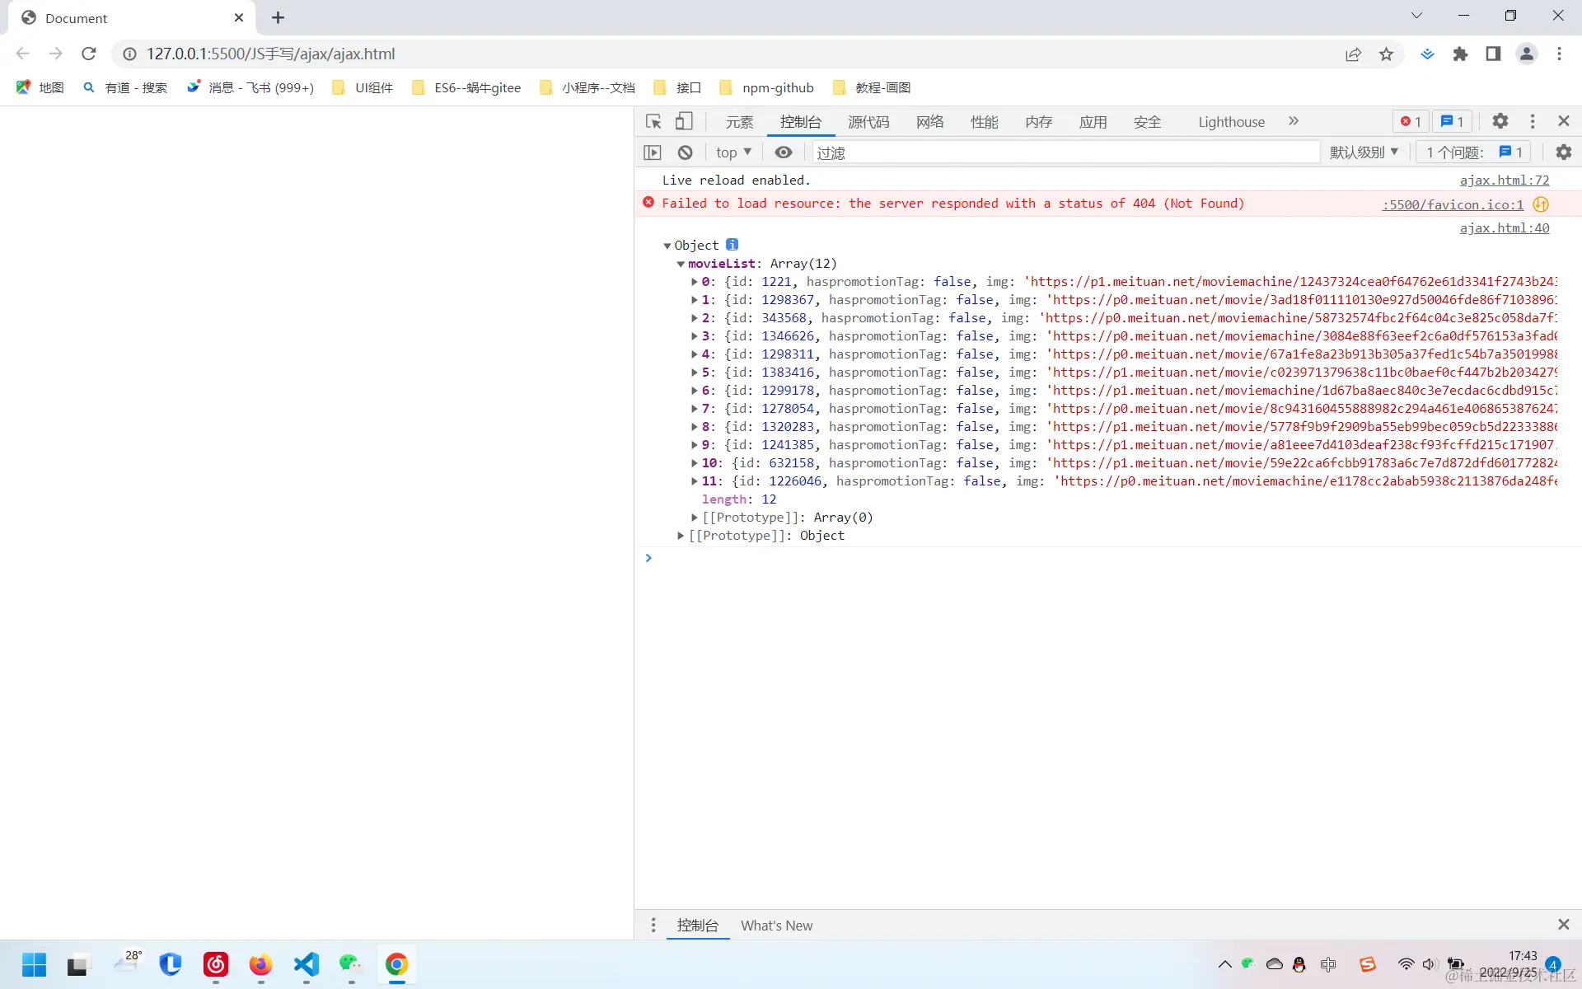
Task: Select the What's New drawer tab
Action: coord(776,926)
